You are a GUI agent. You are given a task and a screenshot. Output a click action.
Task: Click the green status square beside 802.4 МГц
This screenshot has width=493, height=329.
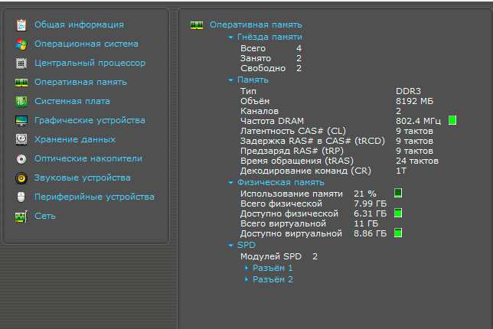(x=452, y=120)
